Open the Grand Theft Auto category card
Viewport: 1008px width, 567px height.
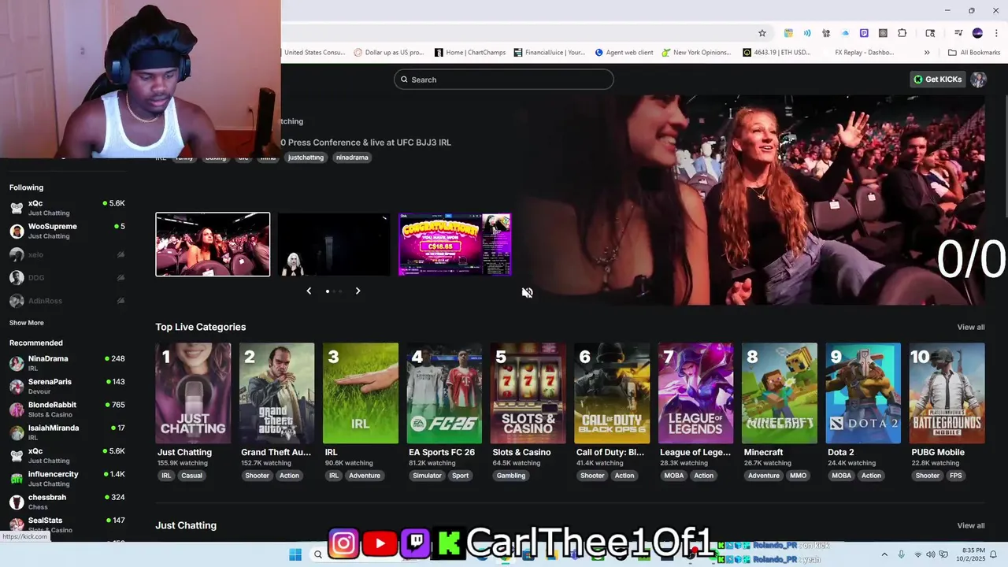pos(276,393)
